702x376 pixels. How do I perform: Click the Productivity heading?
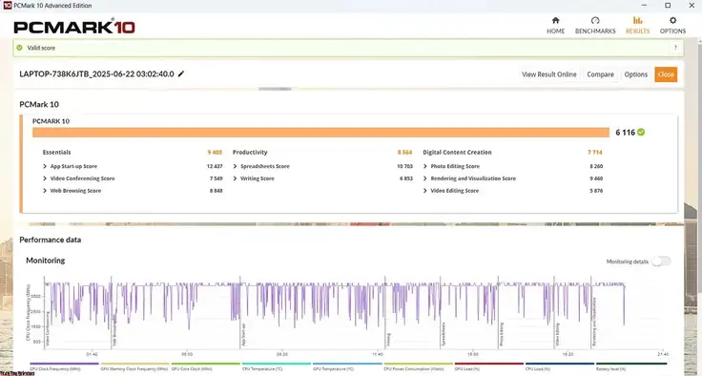tap(250, 153)
